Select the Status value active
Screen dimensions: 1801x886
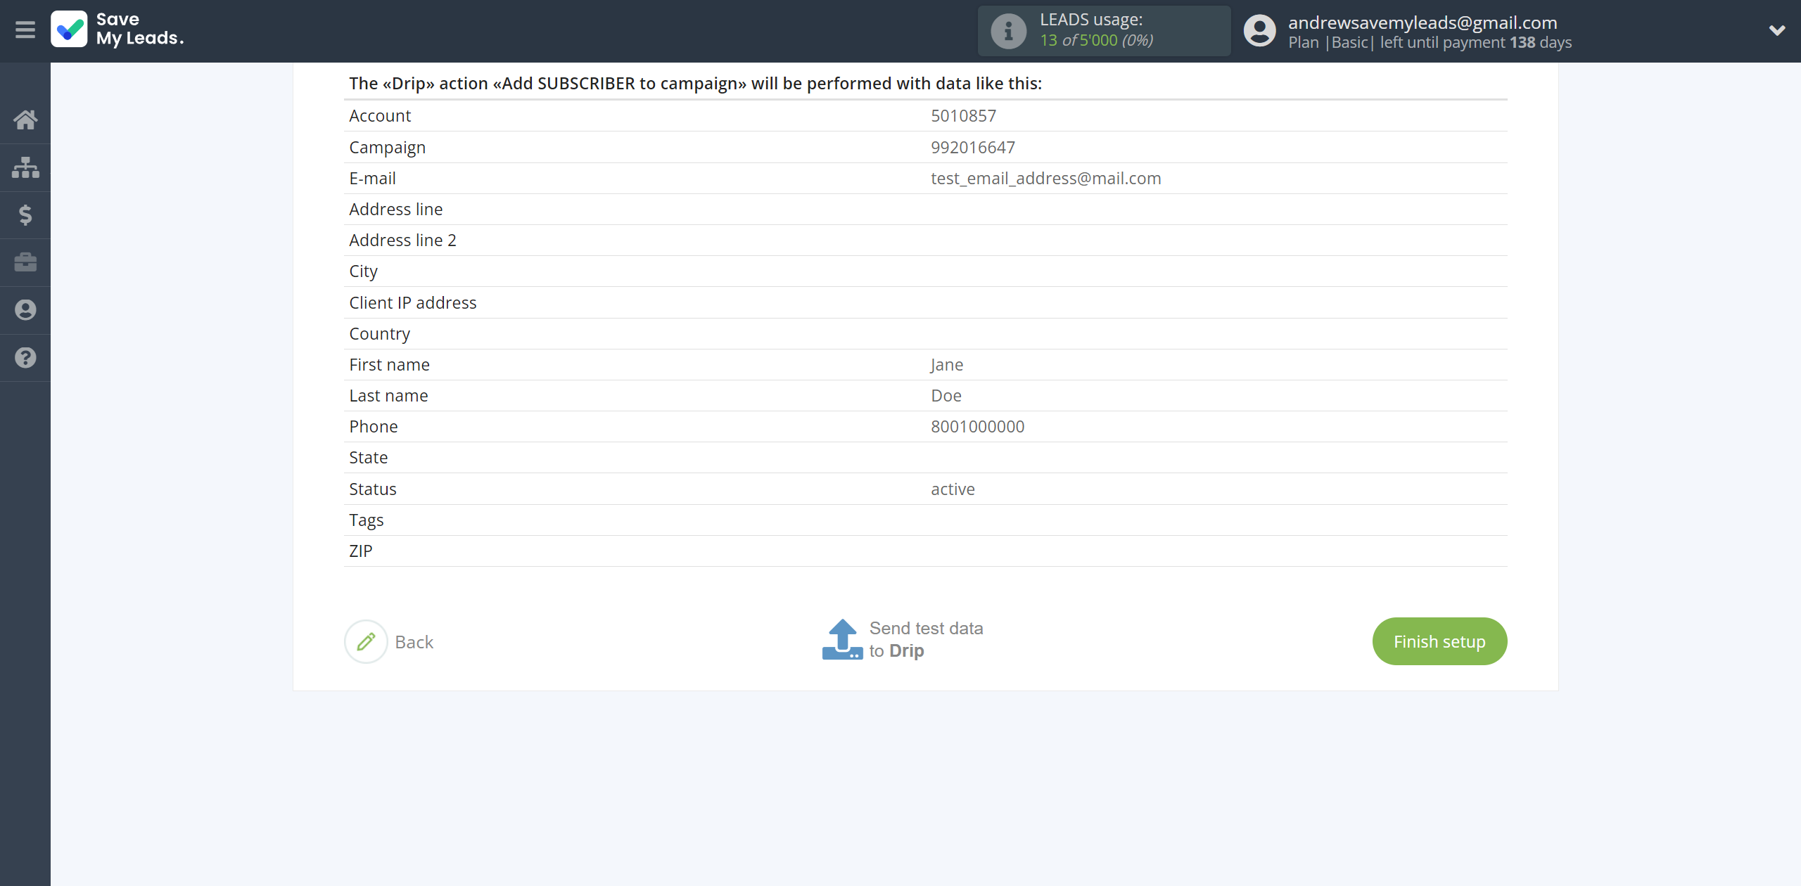[x=953, y=489]
